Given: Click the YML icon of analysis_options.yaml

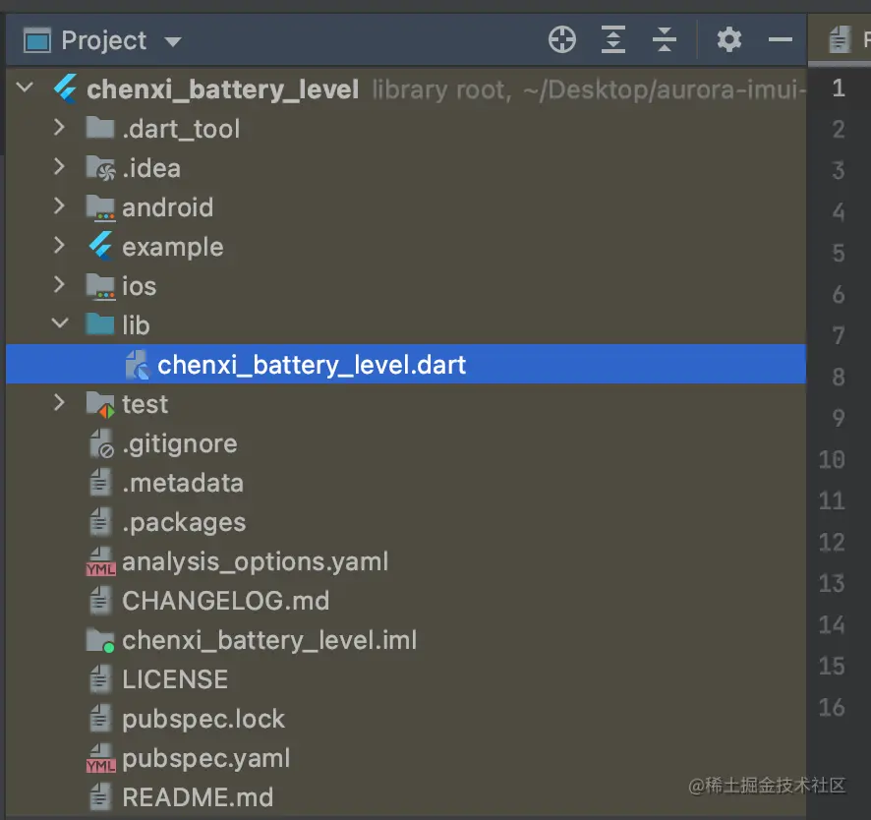Looking at the screenshot, I should pos(101,561).
